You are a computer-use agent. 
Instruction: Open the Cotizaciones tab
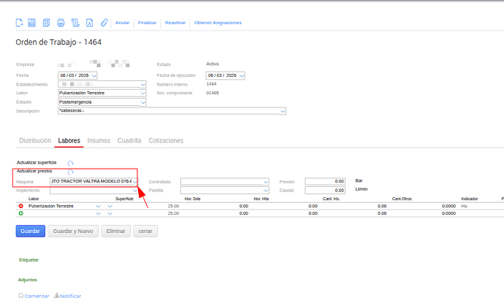tap(166, 140)
